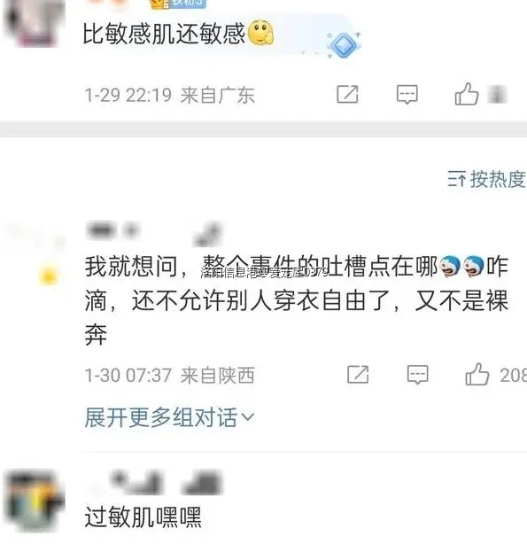Tap the yellow thinking emoji
The height and width of the screenshot is (544, 527).
click(260, 33)
